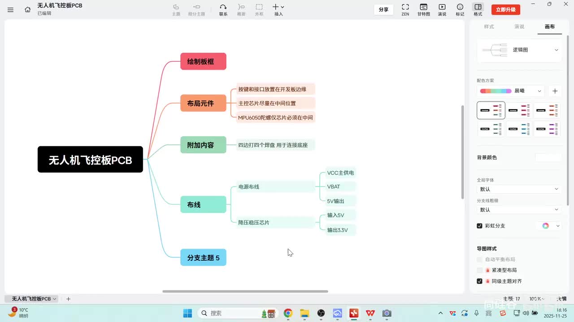Select the 5V输出 subtopic
This screenshot has height=322, width=574.
tap(340, 201)
